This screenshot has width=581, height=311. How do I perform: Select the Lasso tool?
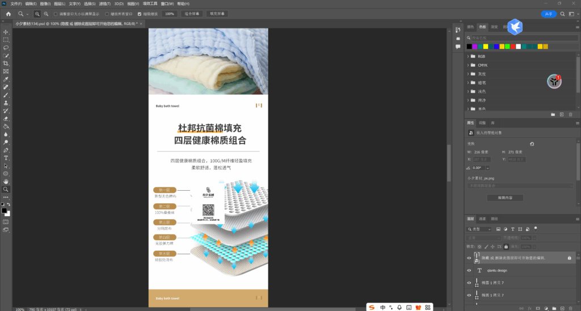6,48
